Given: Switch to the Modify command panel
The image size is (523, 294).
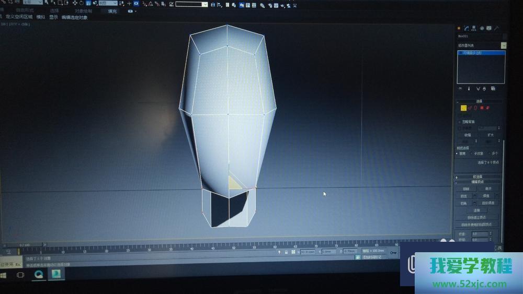Looking at the screenshot, I should 466,28.
